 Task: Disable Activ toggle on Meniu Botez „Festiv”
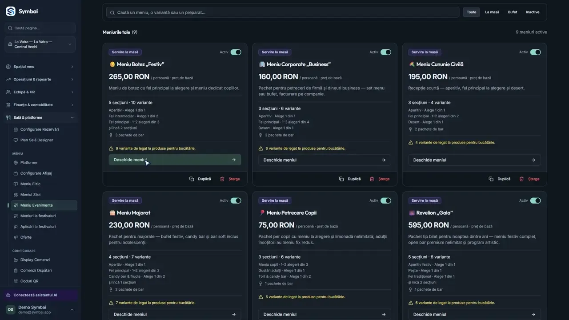pos(236,52)
